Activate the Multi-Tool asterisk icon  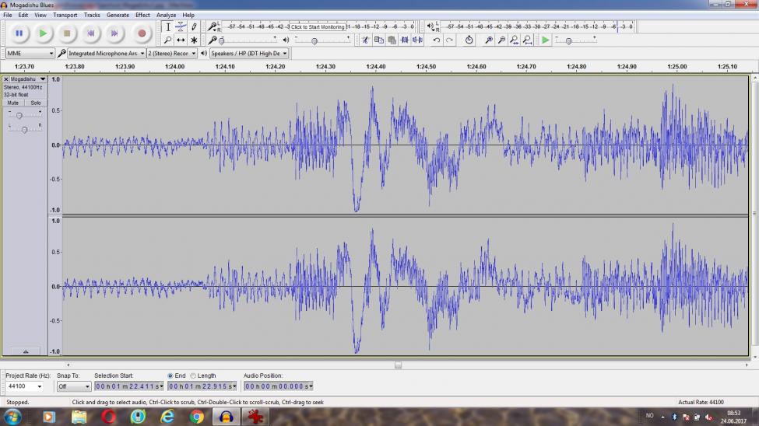pos(194,40)
